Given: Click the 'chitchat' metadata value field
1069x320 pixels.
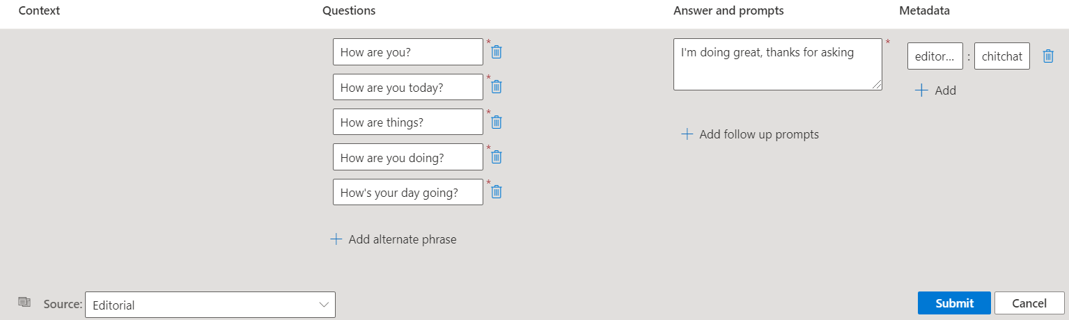Looking at the screenshot, I should (x=1001, y=56).
